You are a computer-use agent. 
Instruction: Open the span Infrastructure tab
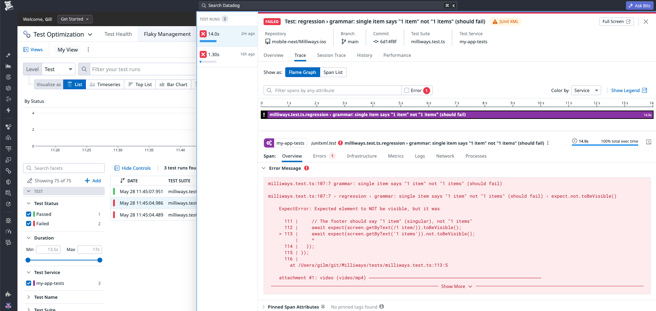pos(362,156)
